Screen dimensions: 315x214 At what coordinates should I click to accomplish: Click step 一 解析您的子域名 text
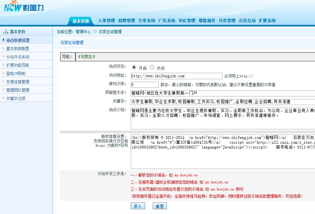(x=164, y=175)
